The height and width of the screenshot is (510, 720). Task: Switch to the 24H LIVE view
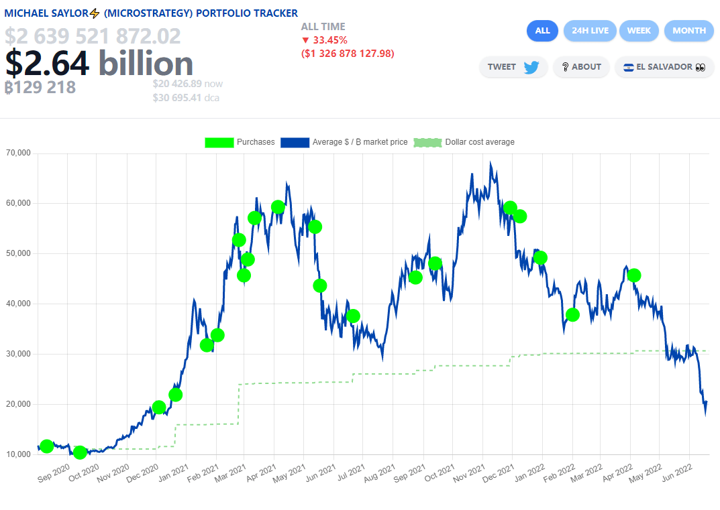590,31
